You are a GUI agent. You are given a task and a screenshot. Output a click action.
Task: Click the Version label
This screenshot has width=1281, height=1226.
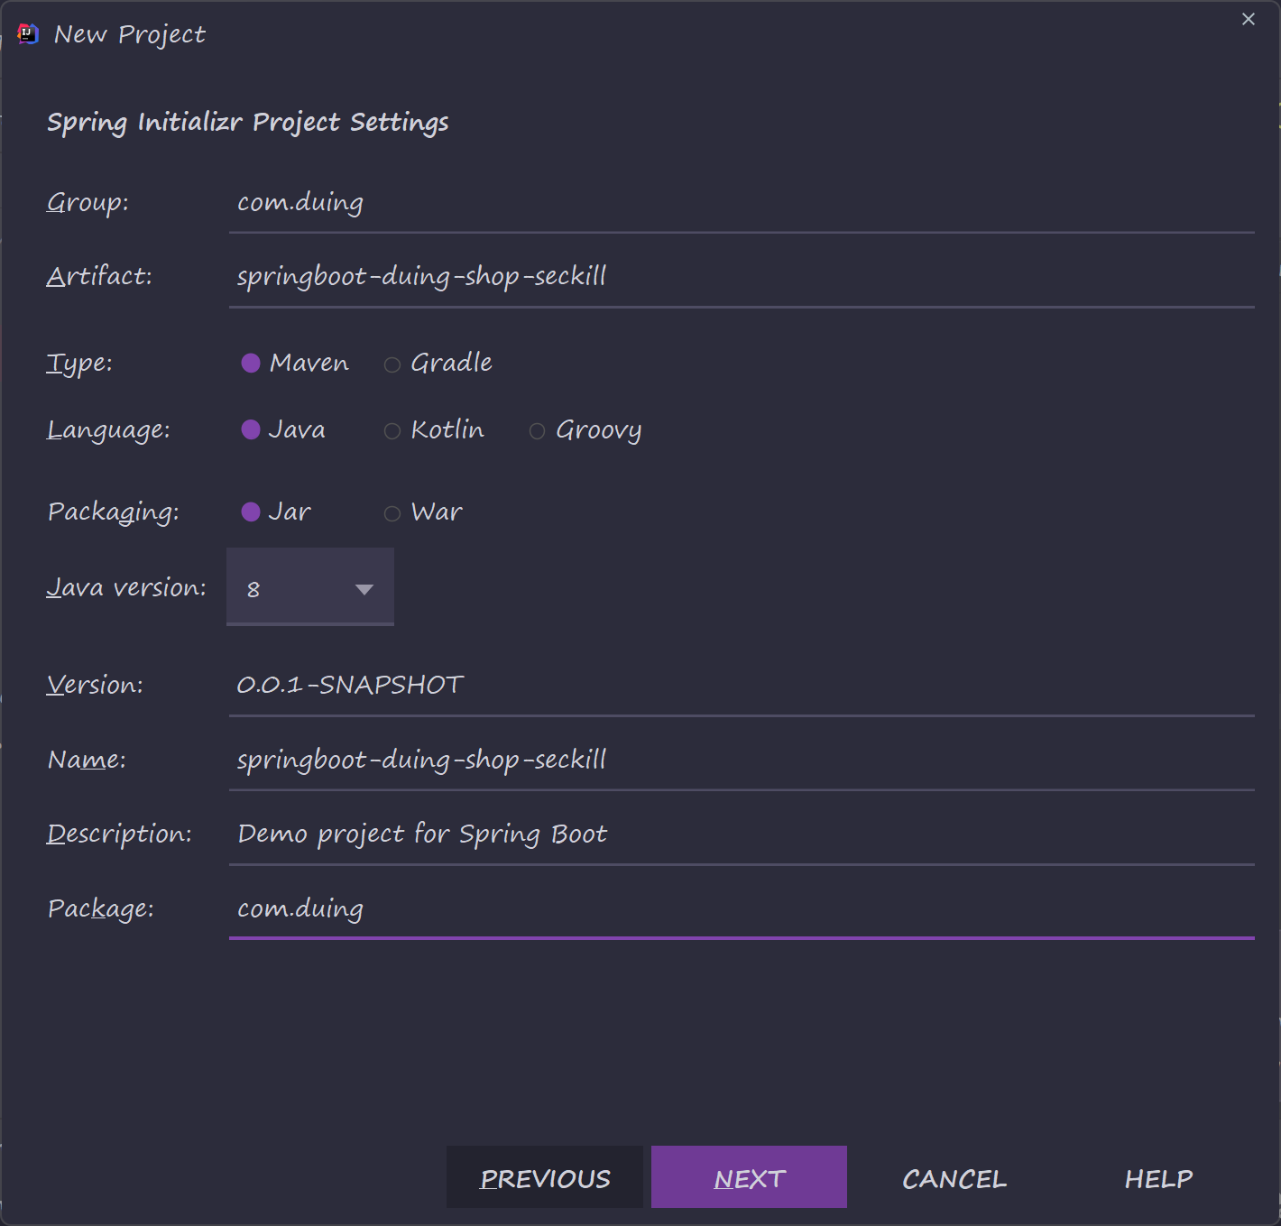pyautogui.click(x=95, y=686)
